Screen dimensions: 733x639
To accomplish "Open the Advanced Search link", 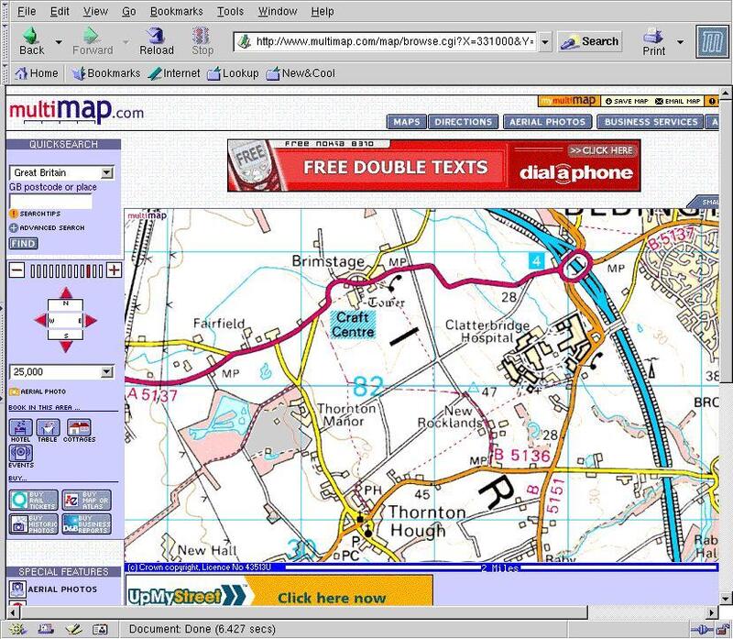I will coord(51,227).
